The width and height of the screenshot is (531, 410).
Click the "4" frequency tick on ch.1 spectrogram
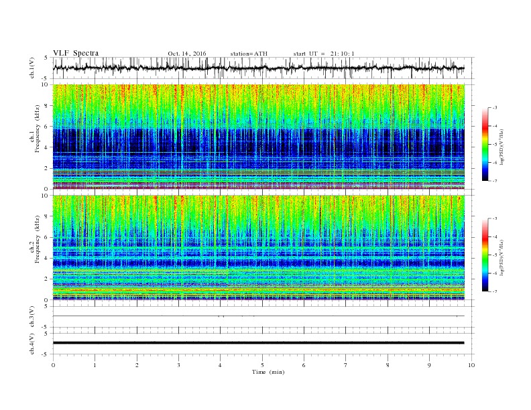(46, 147)
